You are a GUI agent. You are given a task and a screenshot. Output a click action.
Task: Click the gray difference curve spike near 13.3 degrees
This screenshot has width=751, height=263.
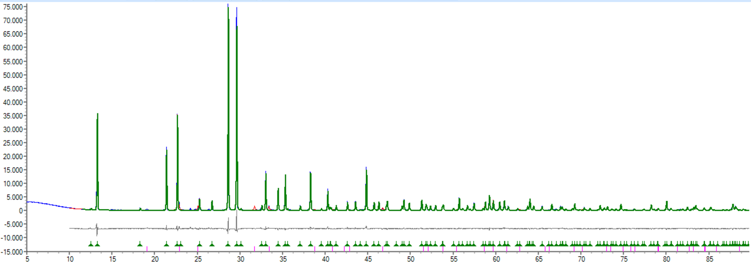[97, 229]
